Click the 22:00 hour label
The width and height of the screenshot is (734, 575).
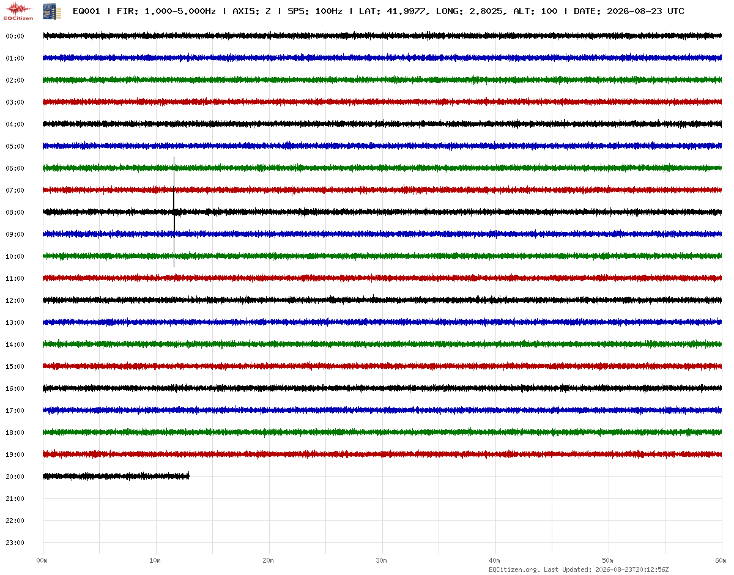[x=15, y=521]
